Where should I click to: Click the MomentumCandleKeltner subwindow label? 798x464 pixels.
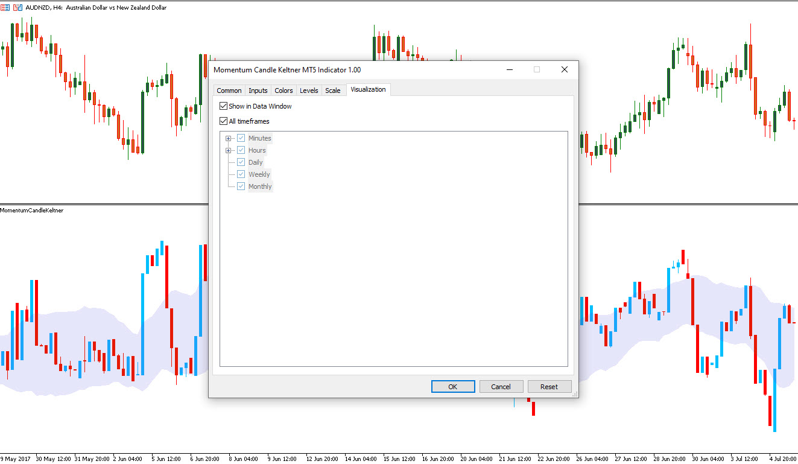[x=31, y=211]
